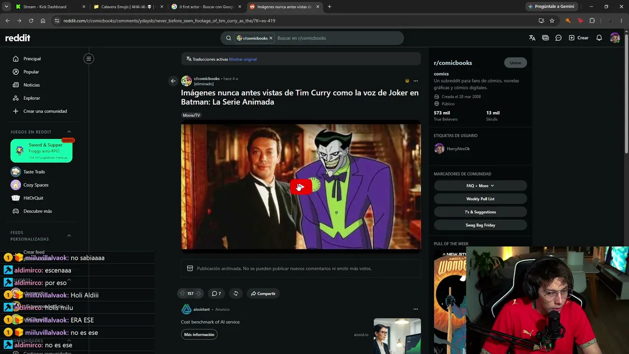Collapse the Feeds personalizadas section
629x354 pixels.
(x=69, y=236)
